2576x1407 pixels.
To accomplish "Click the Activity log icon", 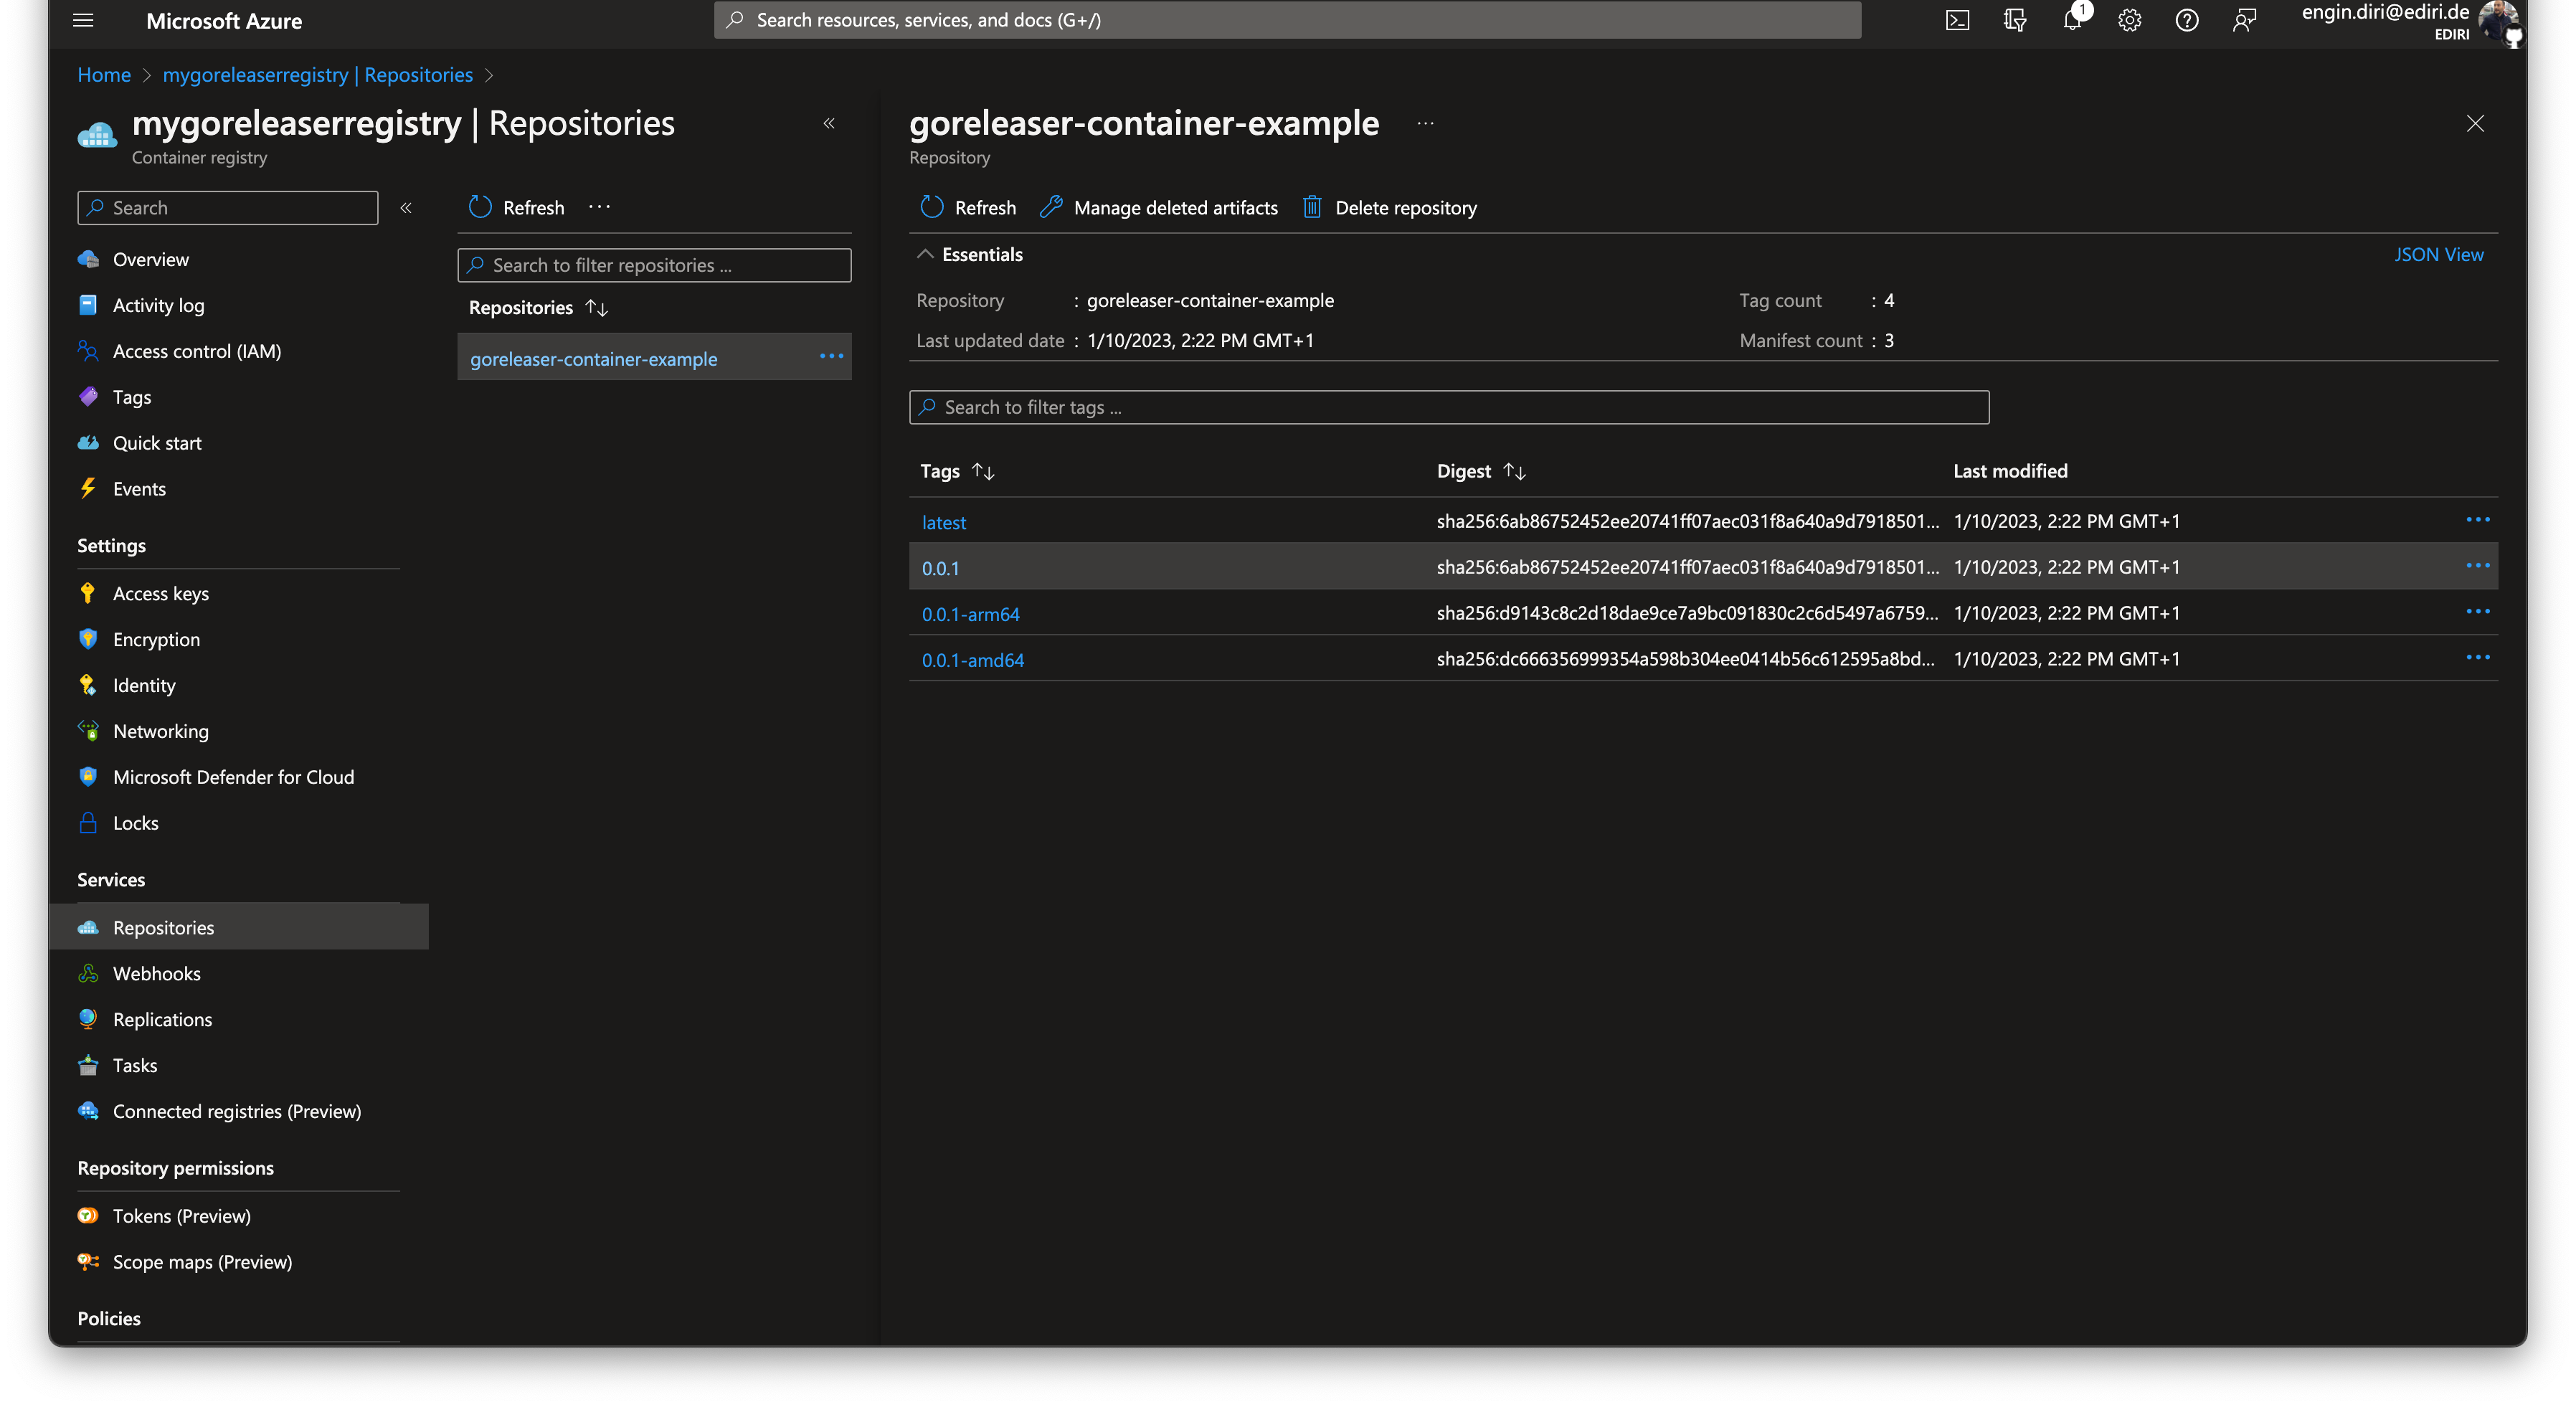I will click(88, 305).
